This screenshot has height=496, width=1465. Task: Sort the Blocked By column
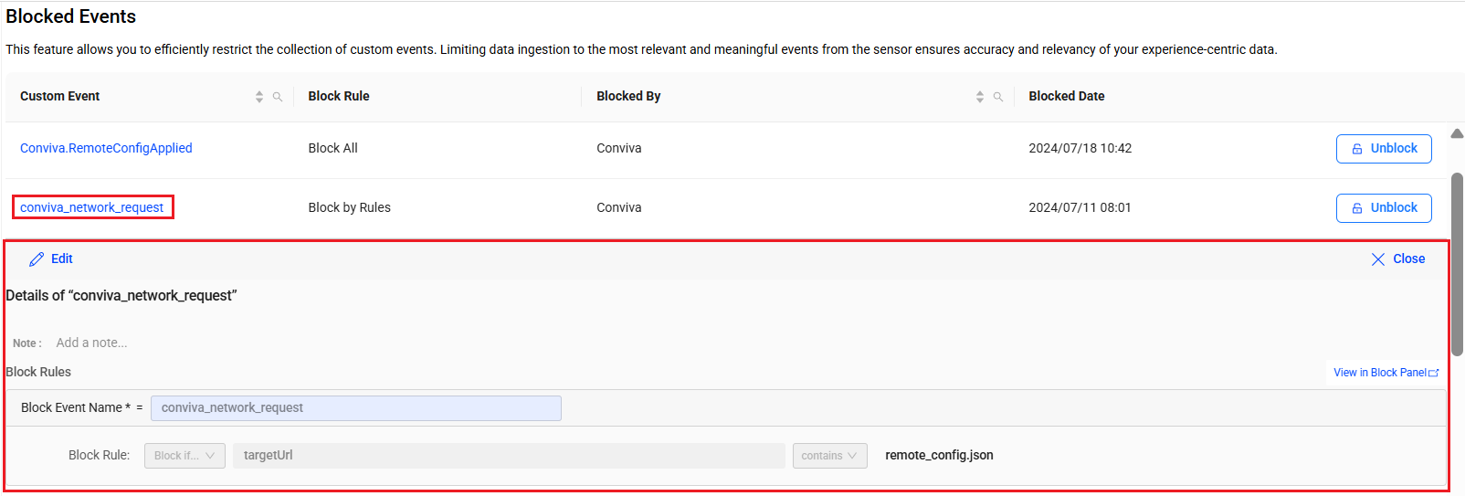pos(980,97)
